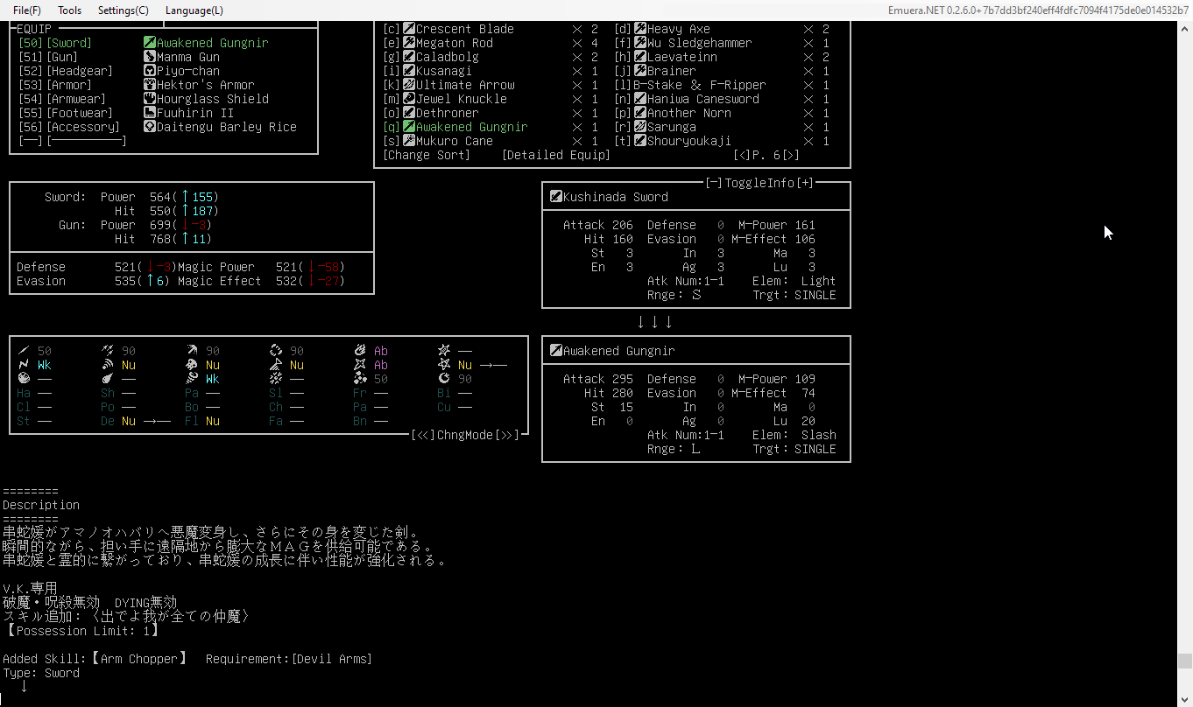This screenshot has height=707, width=1193.
Task: Click Added Skill Arm Chopper text
Action: click(95, 659)
